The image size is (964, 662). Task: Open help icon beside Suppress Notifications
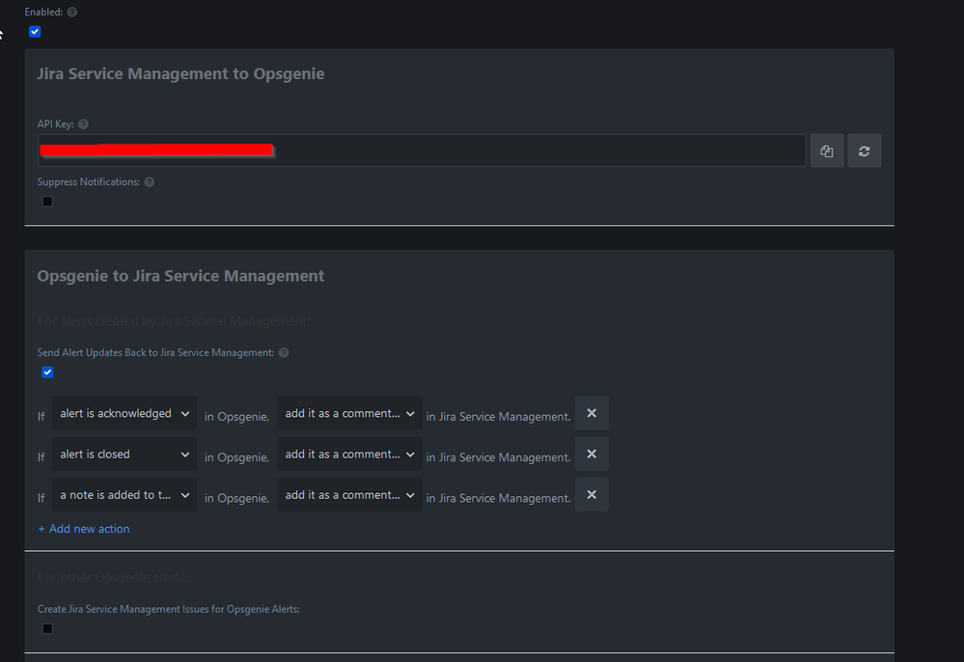[x=150, y=182]
